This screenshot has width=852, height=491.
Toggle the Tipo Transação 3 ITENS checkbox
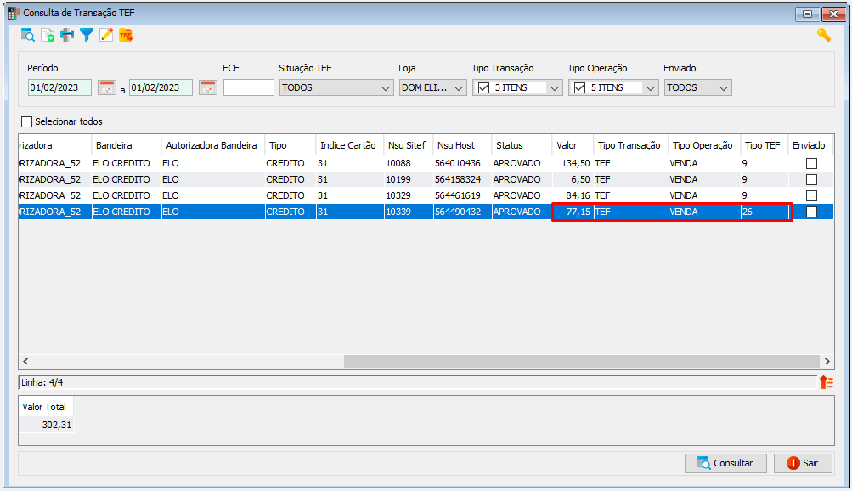[x=483, y=87]
